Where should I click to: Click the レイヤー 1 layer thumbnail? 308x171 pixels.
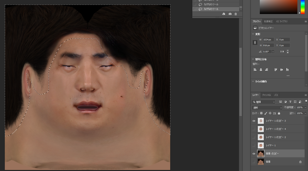(x=261, y=145)
